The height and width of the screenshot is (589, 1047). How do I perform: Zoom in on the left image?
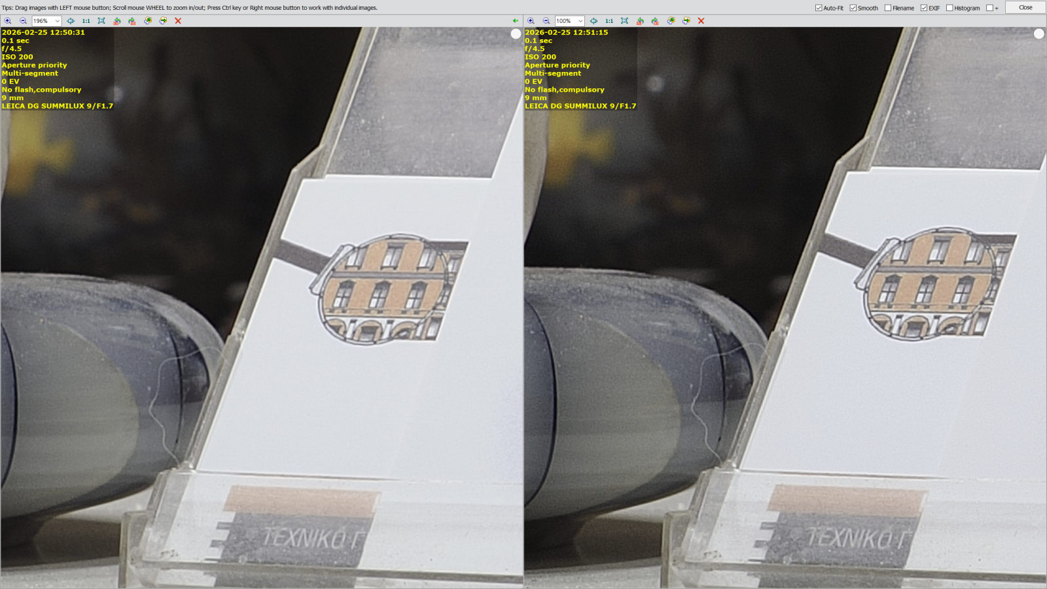pyautogui.click(x=9, y=21)
